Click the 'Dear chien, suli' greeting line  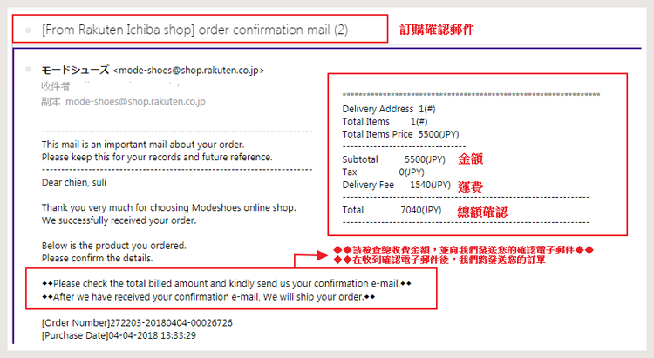coord(74,183)
